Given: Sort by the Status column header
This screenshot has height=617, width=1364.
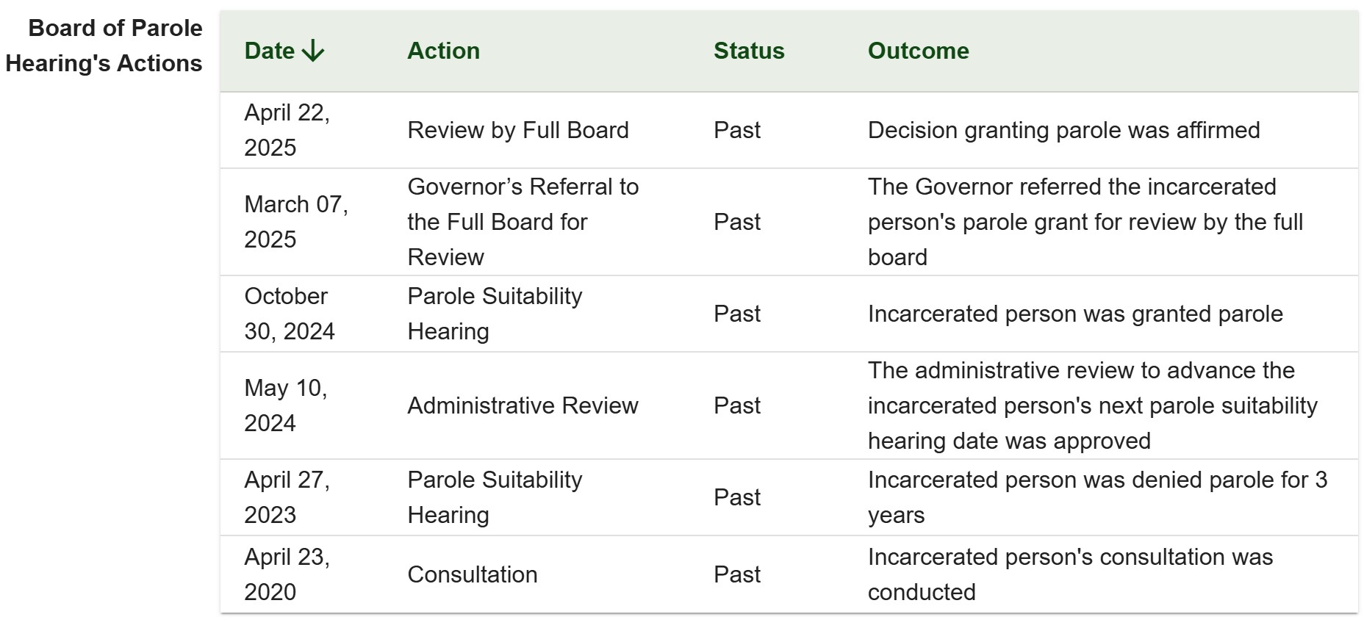Looking at the screenshot, I should point(748,51).
